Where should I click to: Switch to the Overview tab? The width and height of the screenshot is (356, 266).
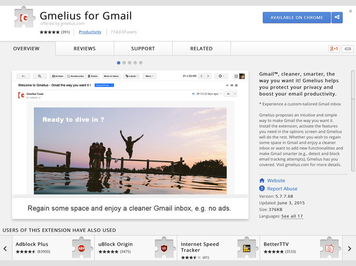pyautogui.click(x=27, y=49)
